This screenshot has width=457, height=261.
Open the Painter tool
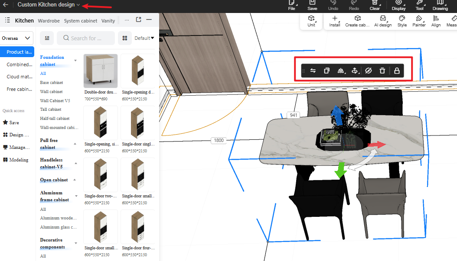[419, 21]
